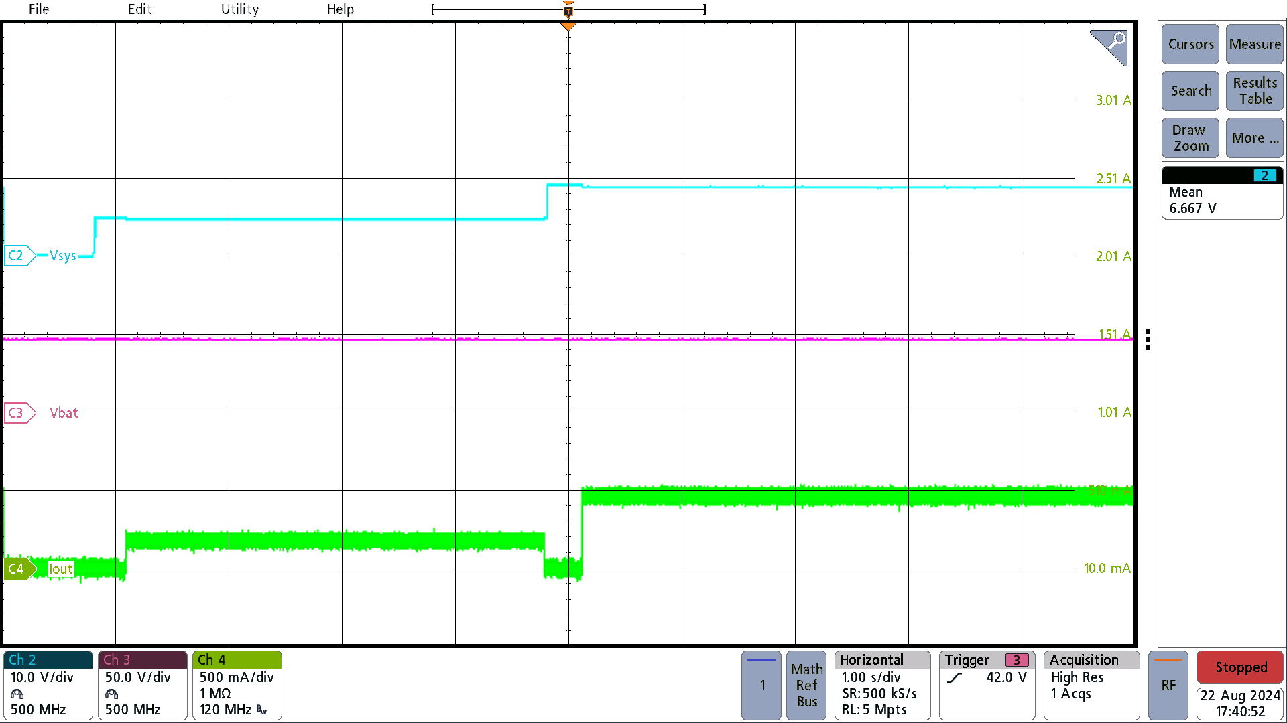Screen dimensions: 1287x723
Task: Open the More... options
Action: click(1255, 138)
